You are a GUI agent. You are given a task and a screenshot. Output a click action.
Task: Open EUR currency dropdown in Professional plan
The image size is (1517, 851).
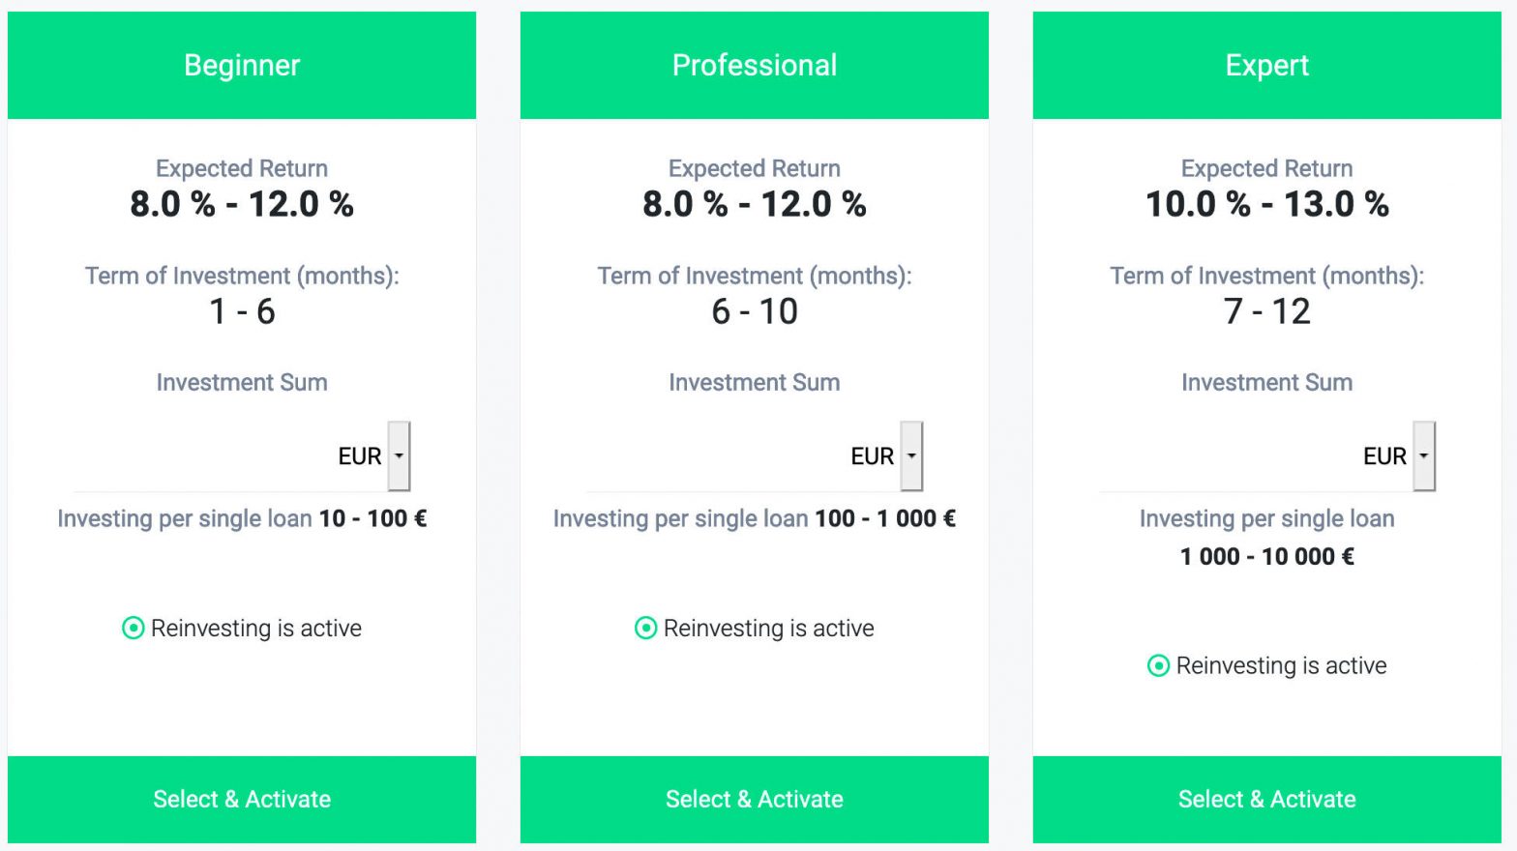[x=911, y=456]
